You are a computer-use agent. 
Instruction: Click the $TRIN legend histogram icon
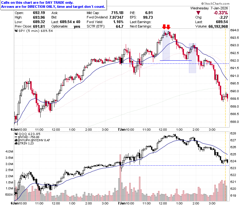point(16,143)
